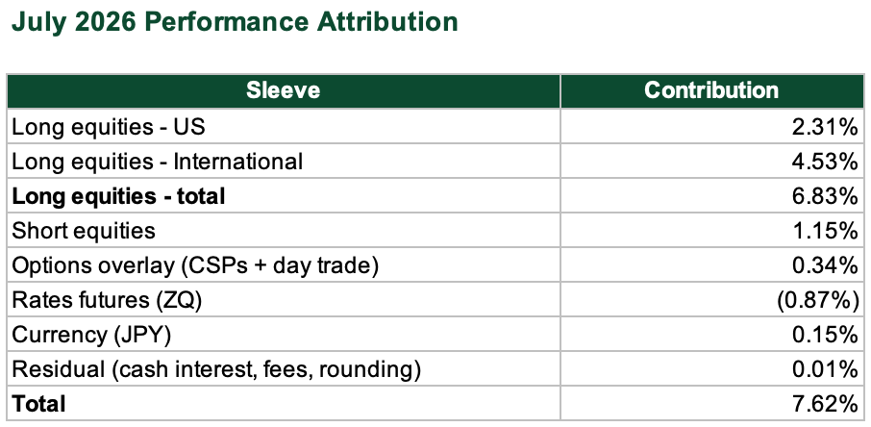Click the Long equities - US cell
The height and width of the screenshot is (427, 871).
point(284,126)
